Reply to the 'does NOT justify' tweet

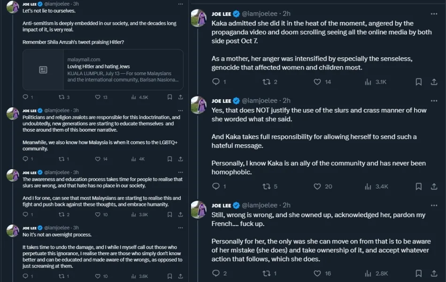pyautogui.click(x=216, y=186)
